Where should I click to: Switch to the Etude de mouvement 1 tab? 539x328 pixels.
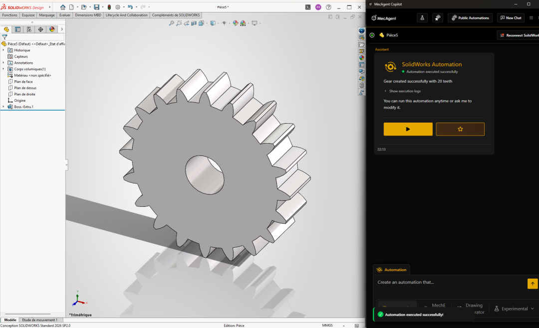(x=39, y=320)
